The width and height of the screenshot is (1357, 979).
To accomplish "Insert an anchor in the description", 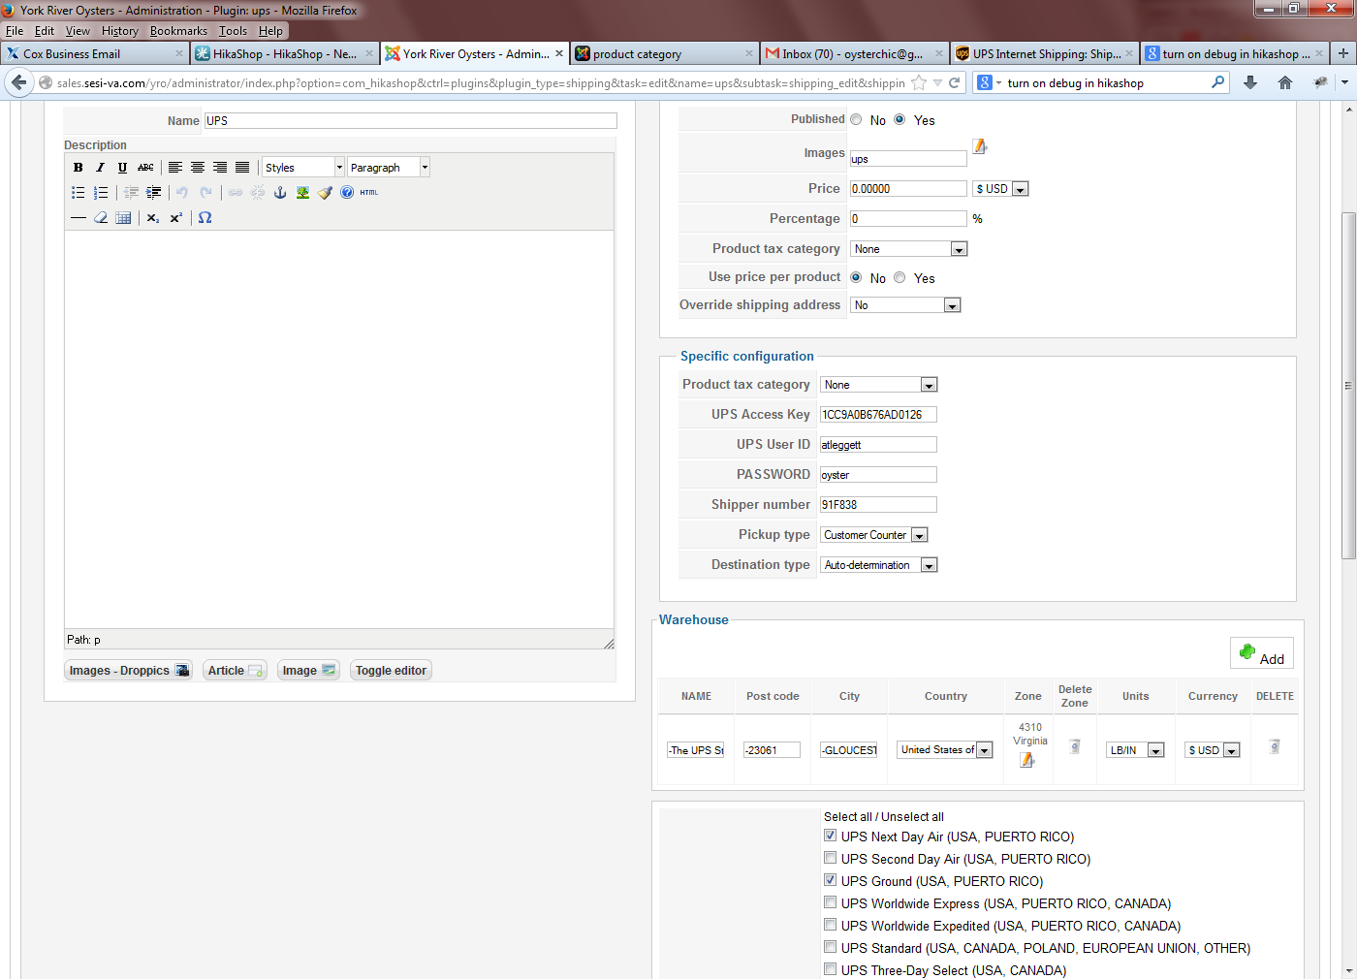I will click(280, 193).
